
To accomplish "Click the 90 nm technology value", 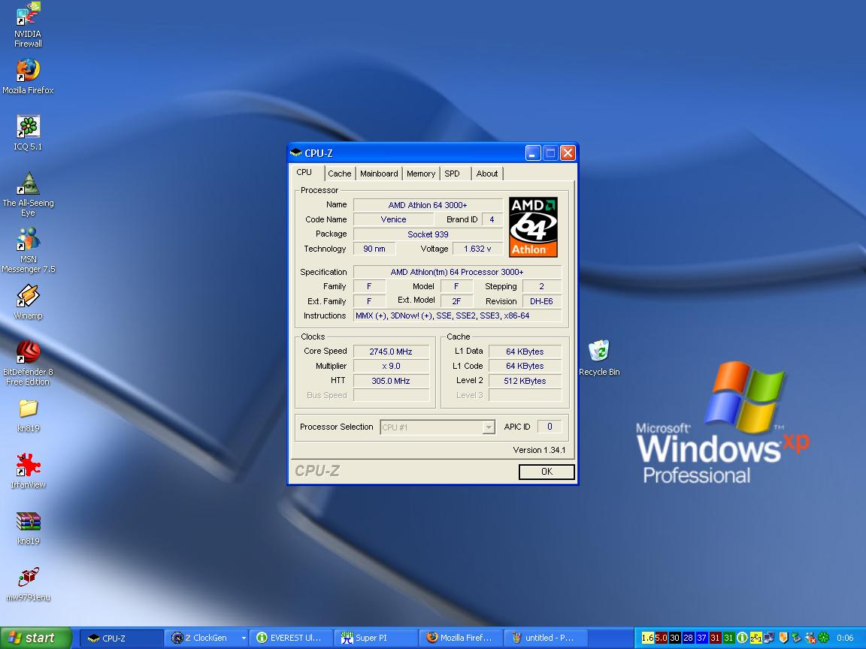I will [x=374, y=249].
